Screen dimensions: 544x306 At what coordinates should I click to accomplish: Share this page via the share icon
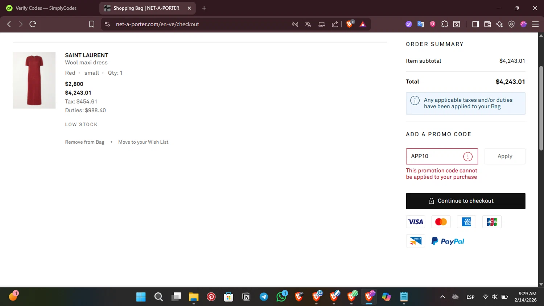click(335, 24)
